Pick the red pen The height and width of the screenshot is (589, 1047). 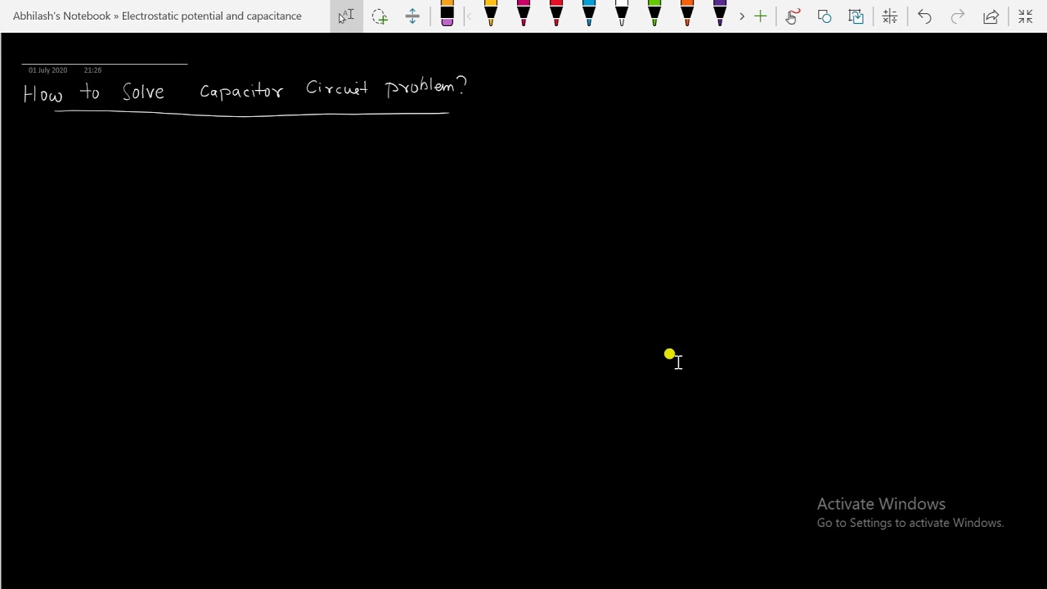point(556,15)
